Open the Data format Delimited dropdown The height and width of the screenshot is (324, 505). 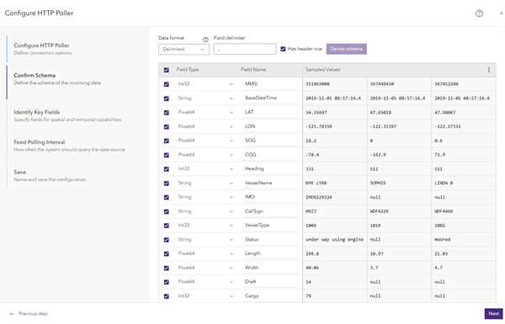(x=183, y=50)
